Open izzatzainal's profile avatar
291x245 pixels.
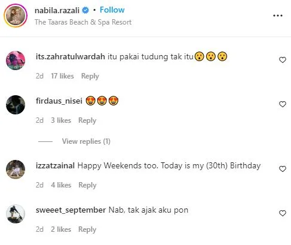click(x=16, y=170)
